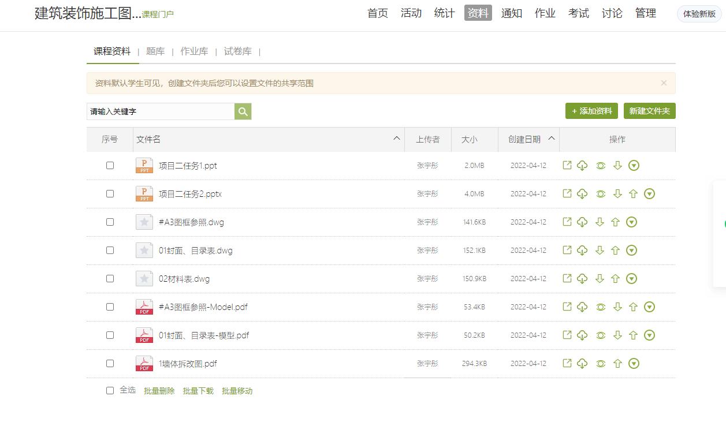726x422 pixels.
Task: Click the share icon for 项目二任务1.ppt
Action: pos(567,166)
